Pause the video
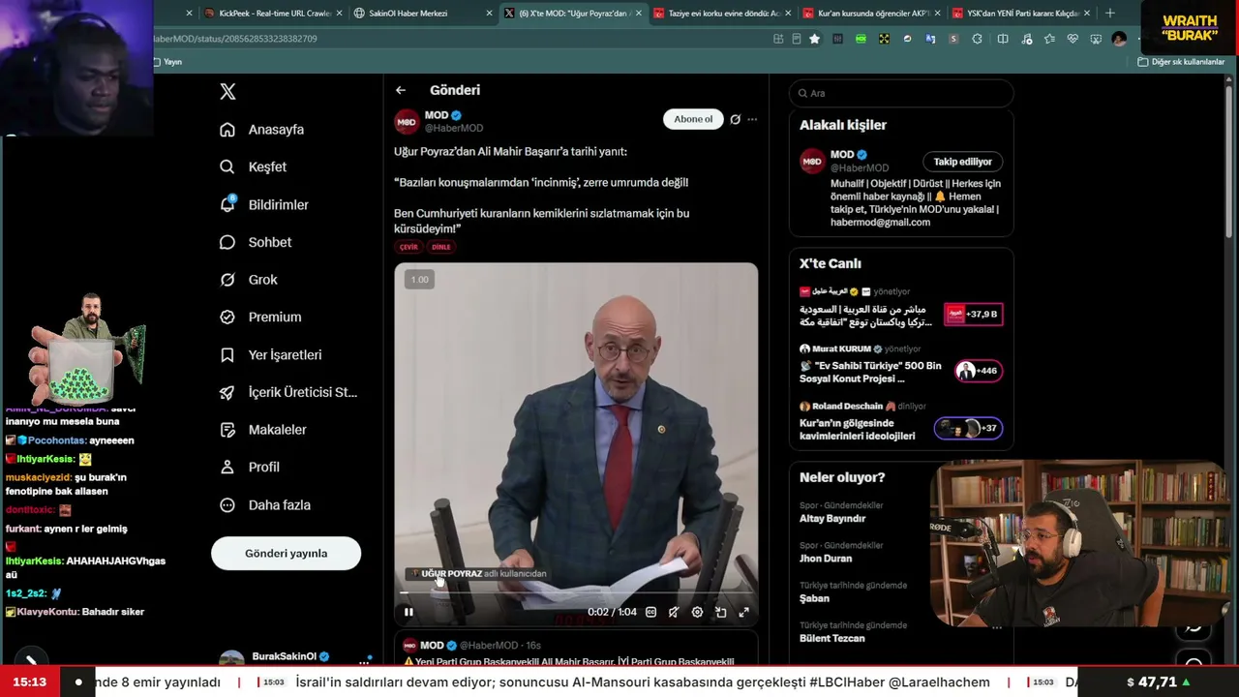Viewport: 1239px width, 697px height. tap(408, 612)
